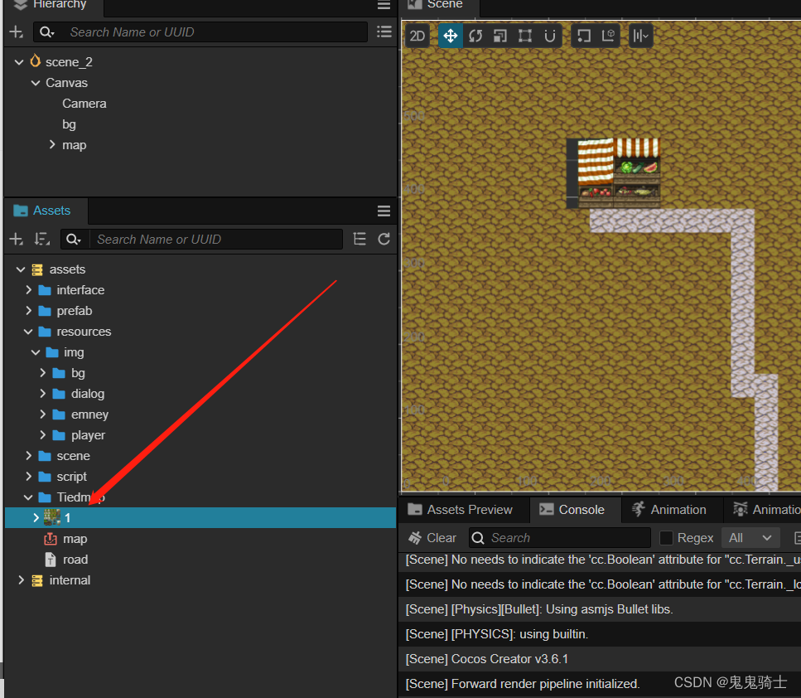Image resolution: width=801 pixels, height=698 pixels.
Task: Collapse the img folder
Action: 36,352
